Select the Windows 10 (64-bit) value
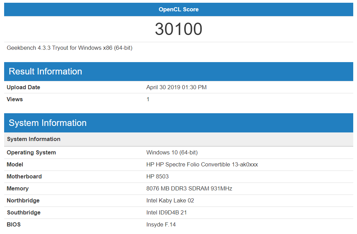 pos(172,152)
